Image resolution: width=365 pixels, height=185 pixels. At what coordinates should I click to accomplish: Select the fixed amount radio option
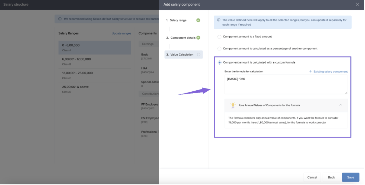click(x=219, y=37)
